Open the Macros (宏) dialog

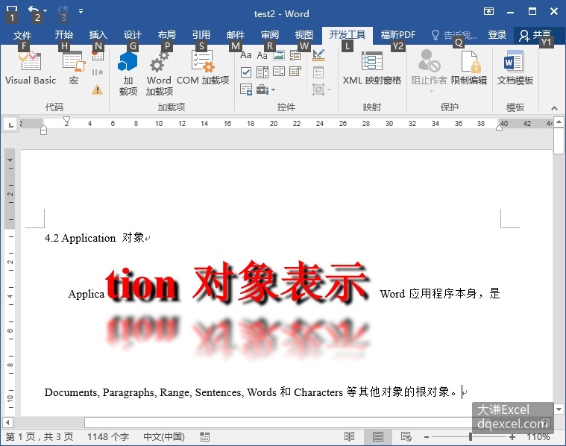[x=74, y=69]
